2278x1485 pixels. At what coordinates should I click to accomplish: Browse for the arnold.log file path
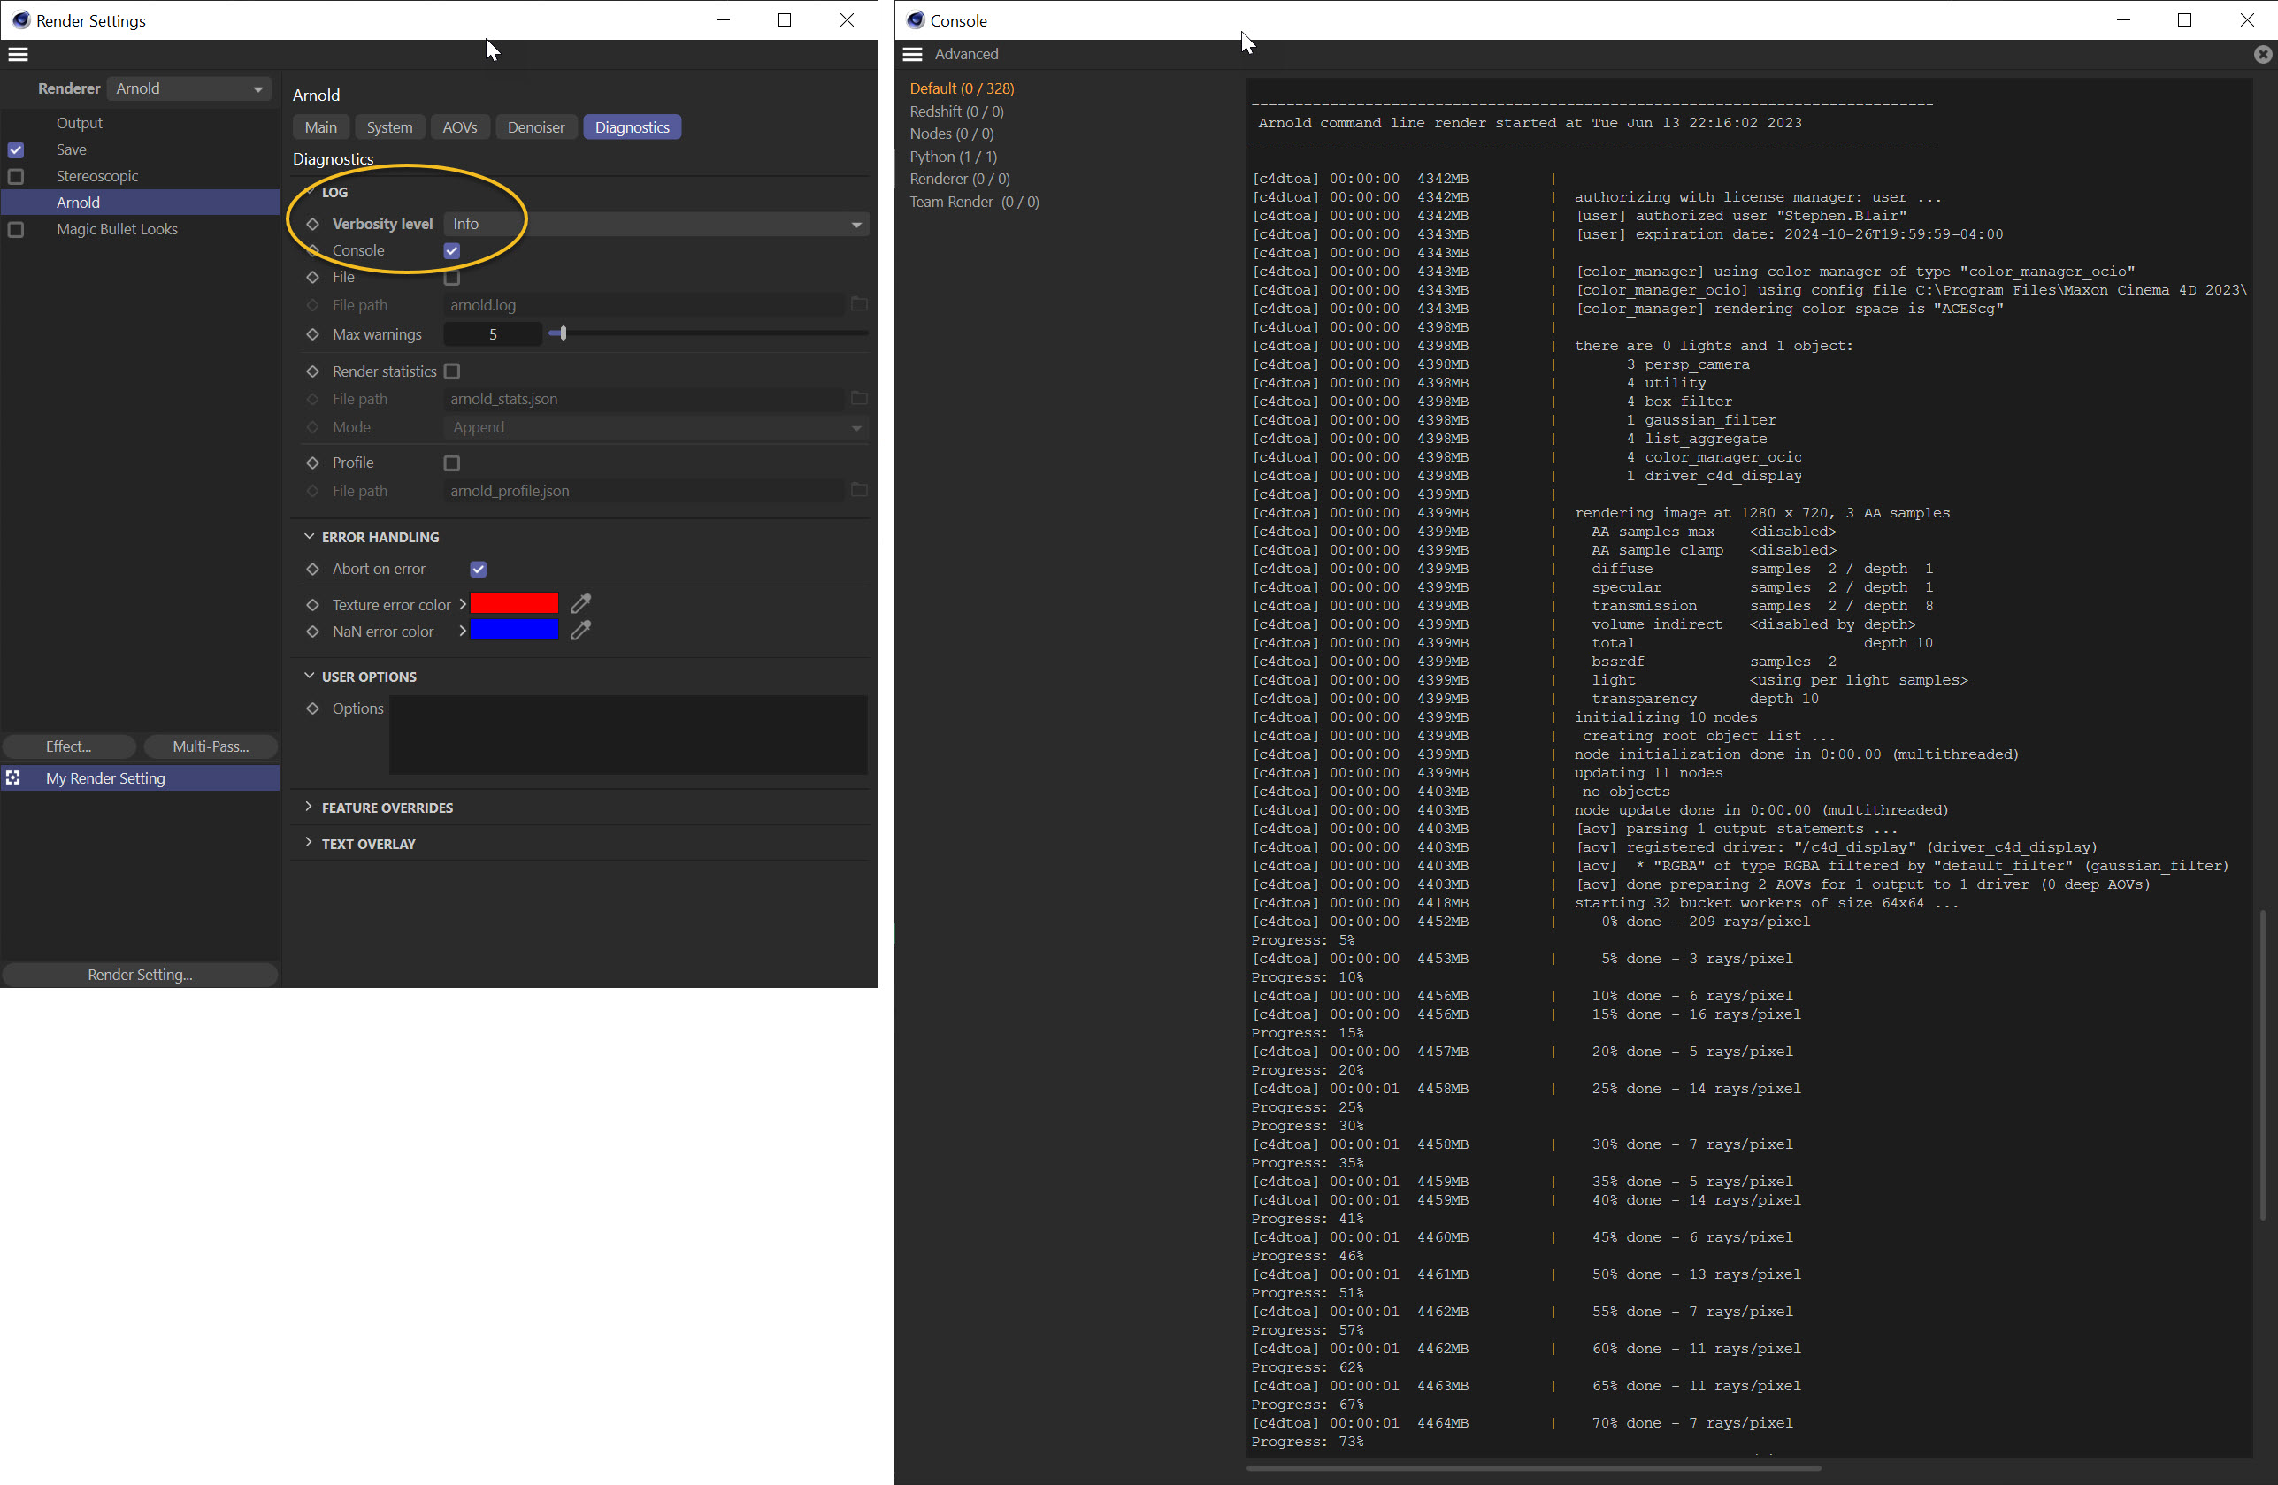(857, 304)
